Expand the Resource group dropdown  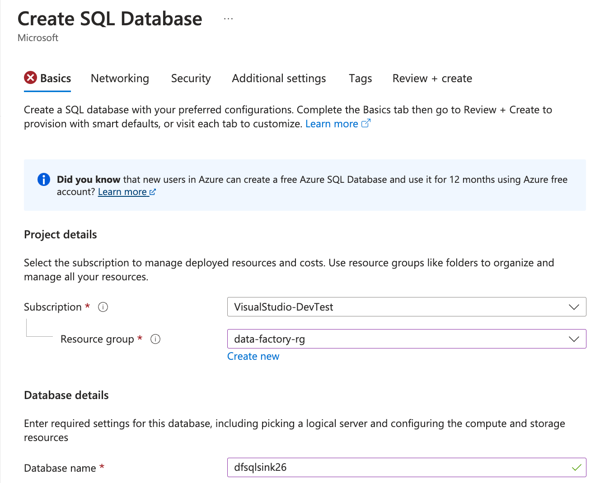point(574,339)
